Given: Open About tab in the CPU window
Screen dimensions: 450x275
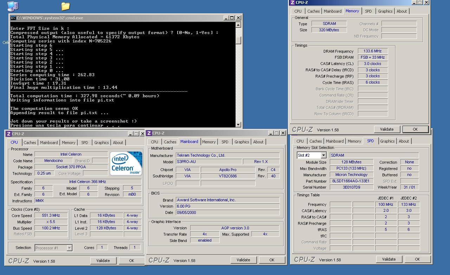Looking at the screenshot, I should [x=118, y=143].
